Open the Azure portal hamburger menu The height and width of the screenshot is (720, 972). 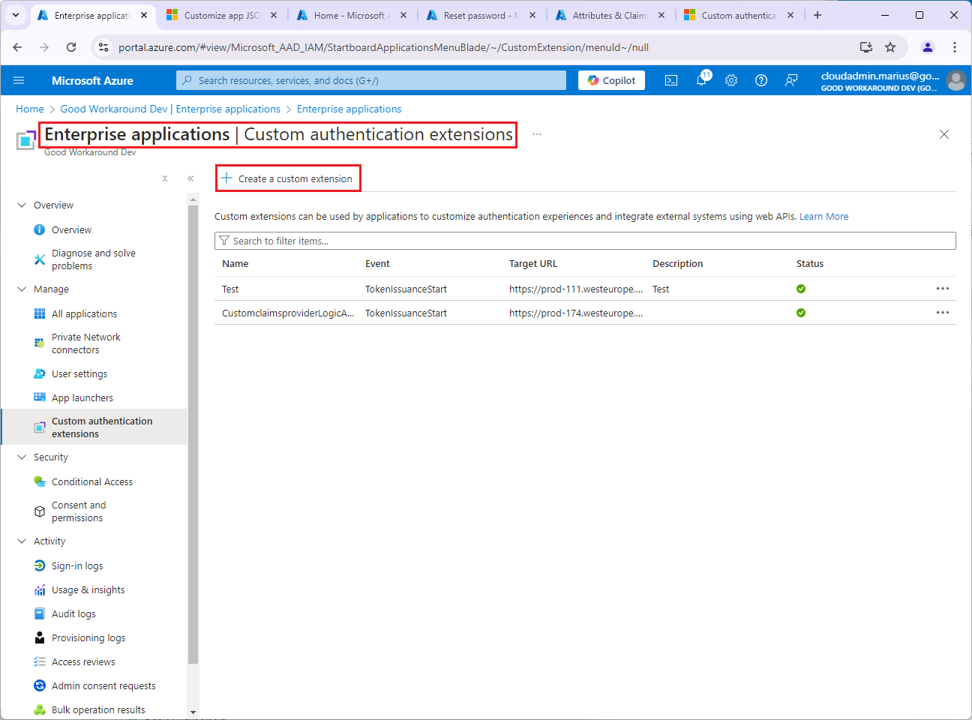[19, 80]
